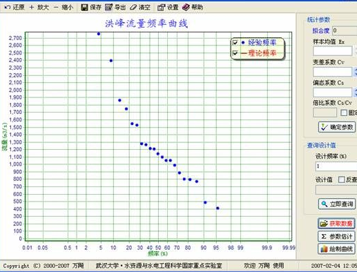Screen dimensions: 357x272
Task: Adjust the 偏态系数 Cs spinner arrows
Action: [x=355, y=93]
